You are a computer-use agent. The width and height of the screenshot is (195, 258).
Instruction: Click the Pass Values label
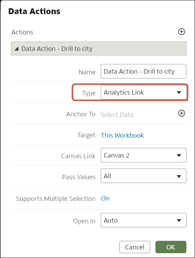tap(79, 177)
